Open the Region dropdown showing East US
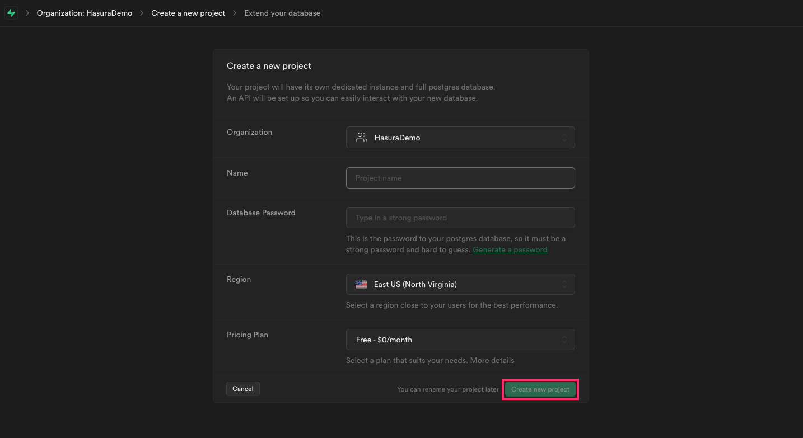Screen dimensions: 803x438 point(460,284)
